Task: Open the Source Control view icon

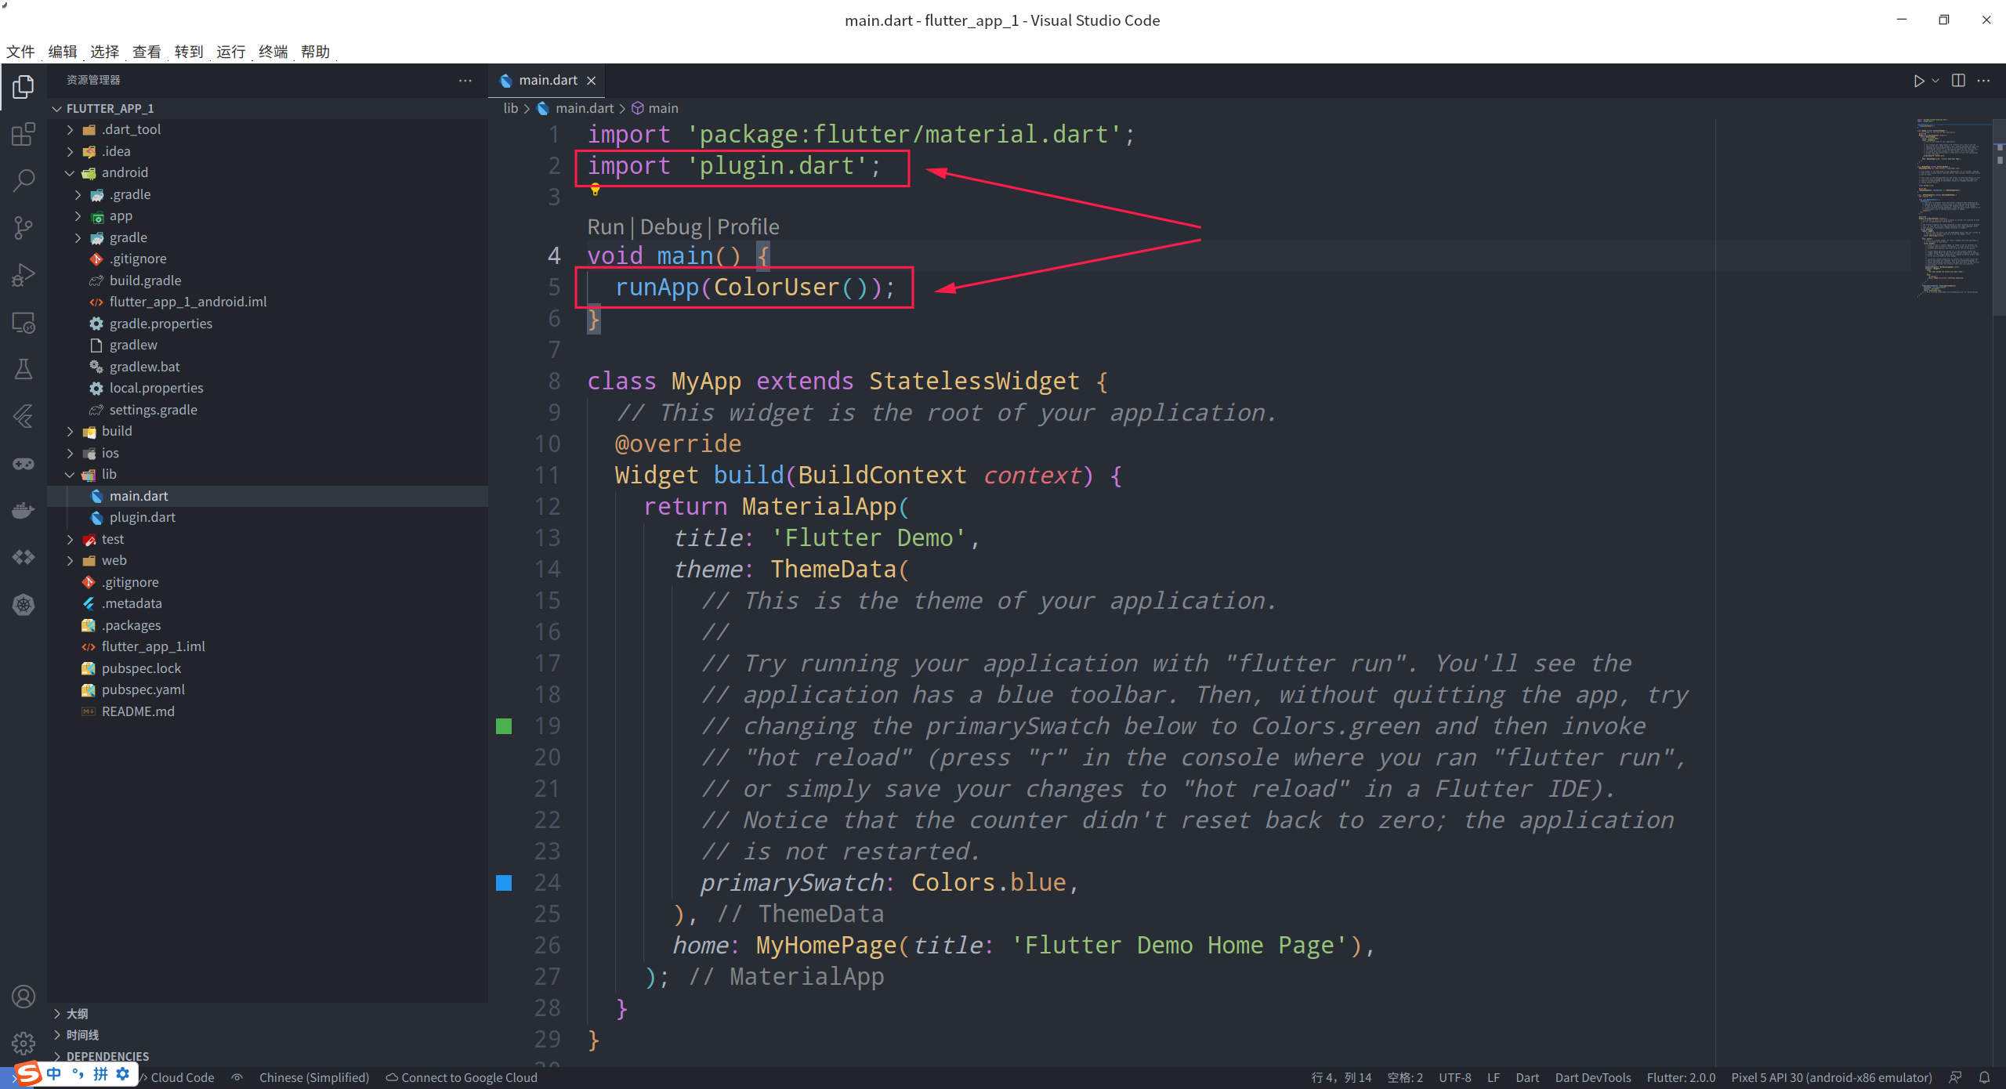Action: pyautogui.click(x=24, y=228)
